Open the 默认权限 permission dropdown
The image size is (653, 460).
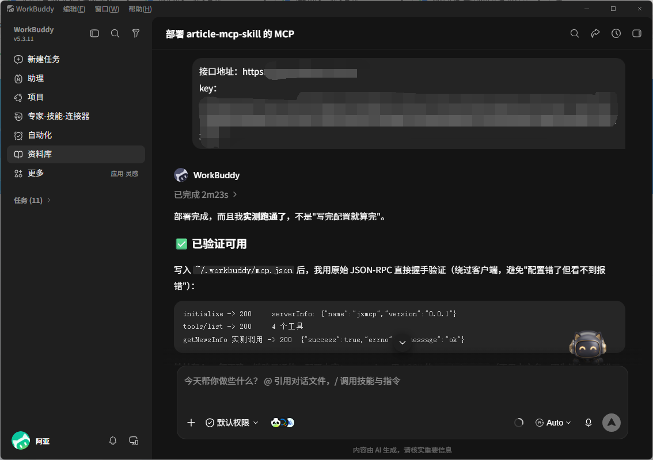[x=233, y=423]
